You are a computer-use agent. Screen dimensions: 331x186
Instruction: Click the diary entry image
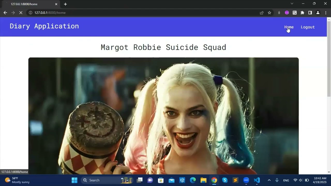(x=163, y=116)
